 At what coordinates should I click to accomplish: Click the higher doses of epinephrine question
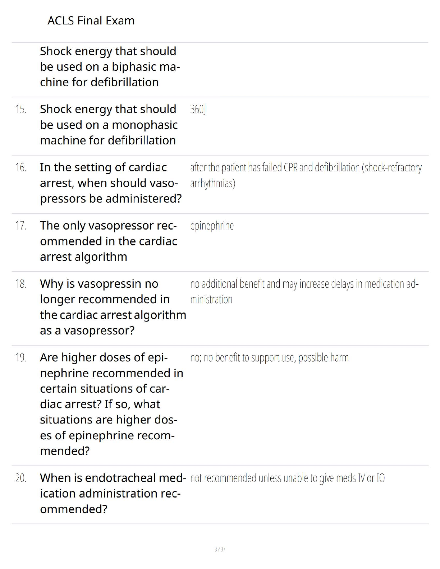pyautogui.click(x=111, y=404)
